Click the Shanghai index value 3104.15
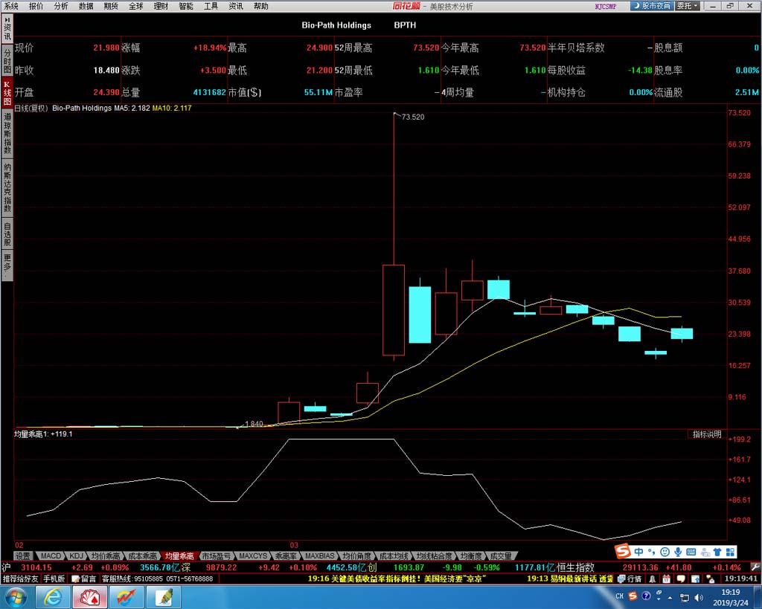 pyautogui.click(x=36, y=567)
